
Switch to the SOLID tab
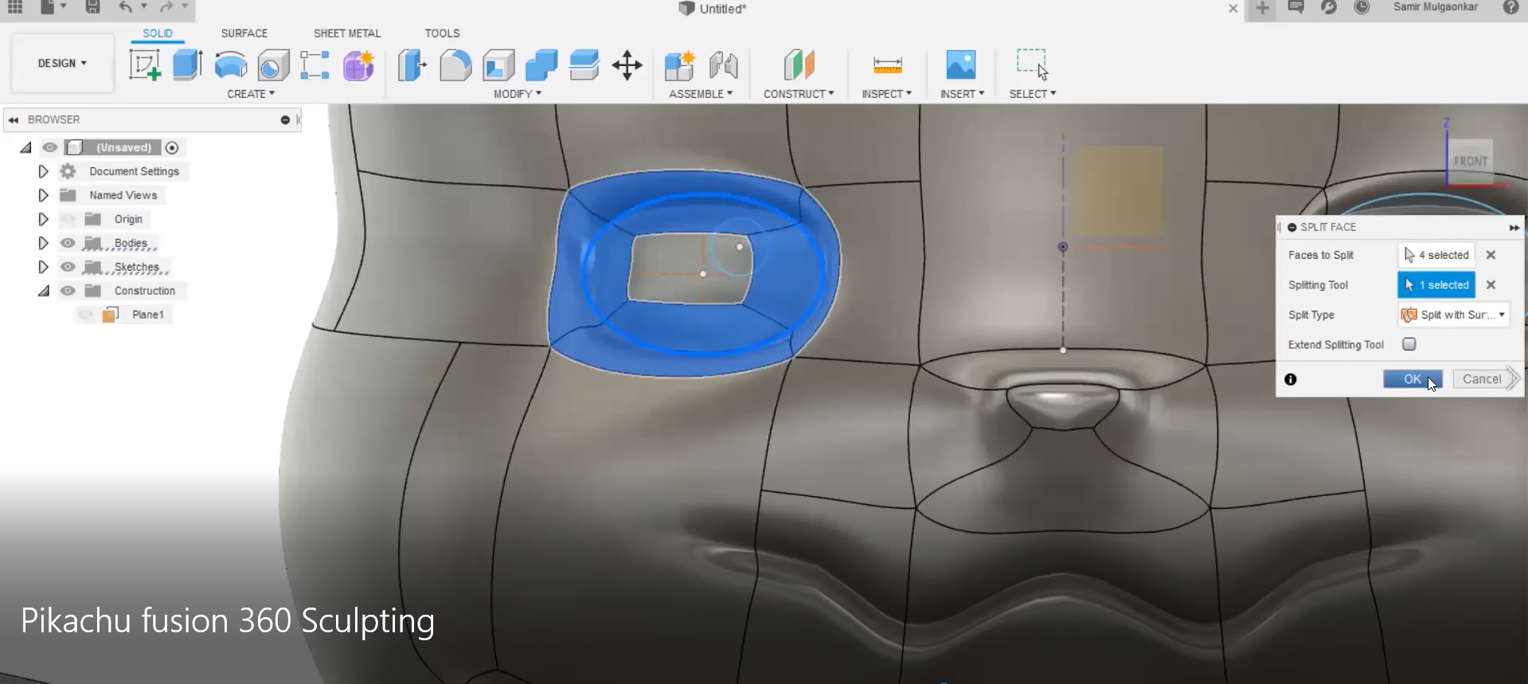tap(158, 33)
